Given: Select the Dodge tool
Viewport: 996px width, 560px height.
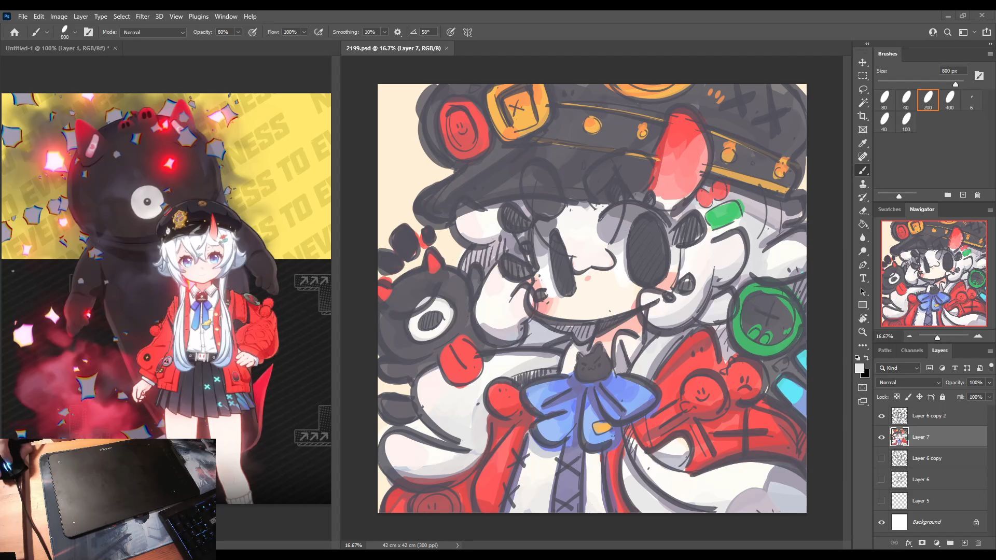Looking at the screenshot, I should tap(863, 251).
